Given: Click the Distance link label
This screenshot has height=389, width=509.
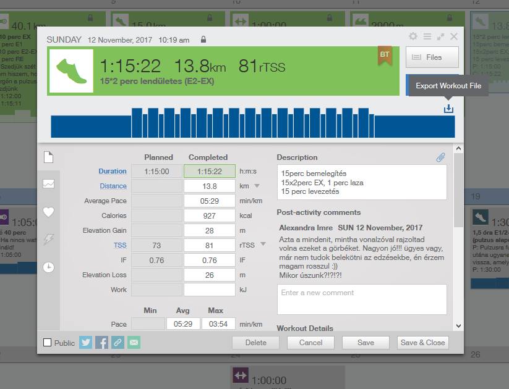Looking at the screenshot, I should [x=113, y=186].
